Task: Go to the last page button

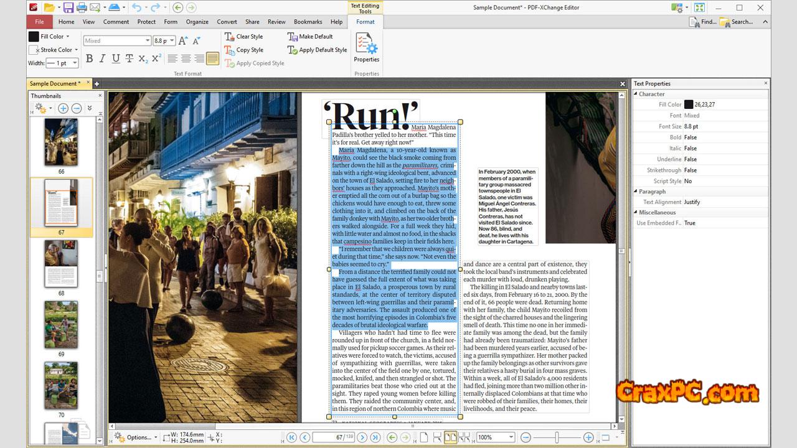Action: (375, 437)
